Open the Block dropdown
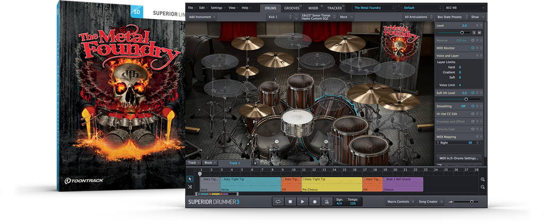 pos(210,162)
